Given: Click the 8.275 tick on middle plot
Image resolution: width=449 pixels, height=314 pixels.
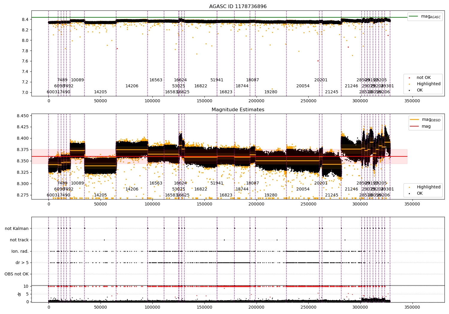Looking at the screenshot, I should point(23,195).
